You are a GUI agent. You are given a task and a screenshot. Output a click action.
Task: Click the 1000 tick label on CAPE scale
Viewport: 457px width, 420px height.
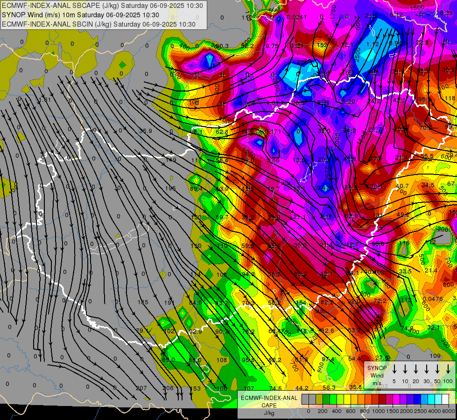point(379,411)
